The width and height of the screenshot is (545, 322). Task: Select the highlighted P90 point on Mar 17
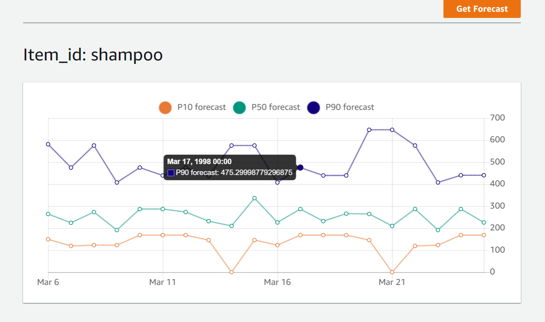tap(300, 168)
